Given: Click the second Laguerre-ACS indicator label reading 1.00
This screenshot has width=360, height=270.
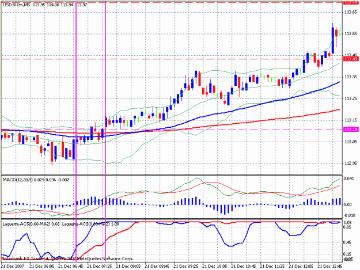Looking at the screenshot, I should pos(90,224).
